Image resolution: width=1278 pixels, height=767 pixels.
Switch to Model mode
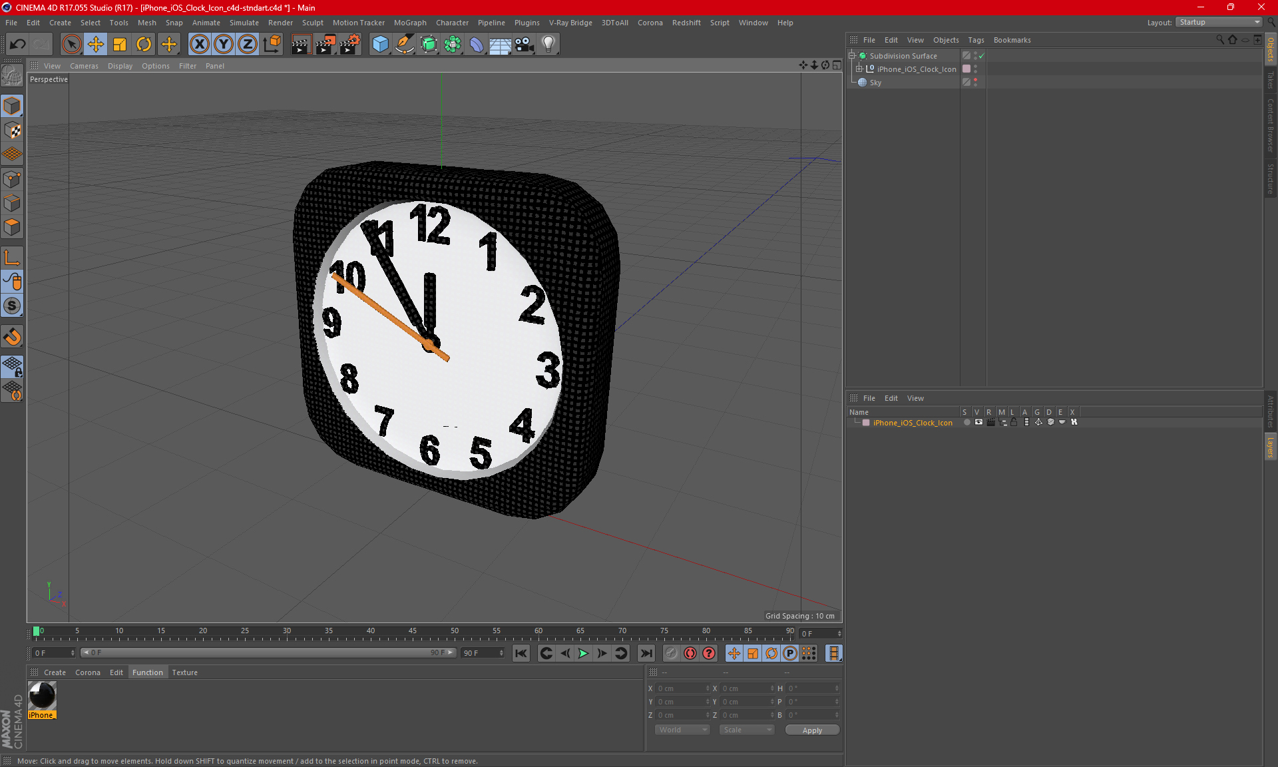coord(12,107)
